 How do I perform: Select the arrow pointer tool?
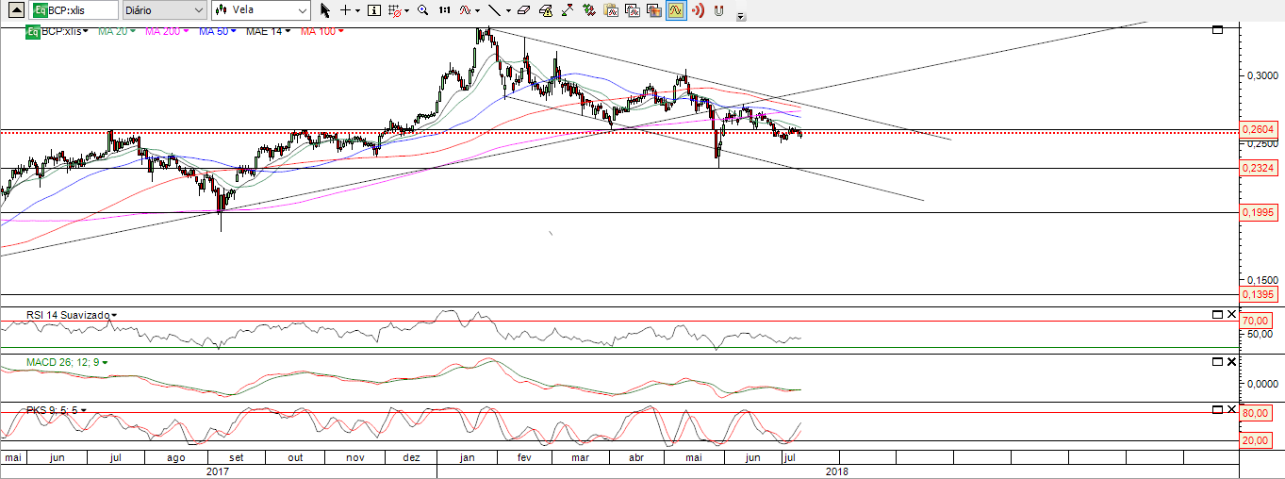(x=325, y=10)
